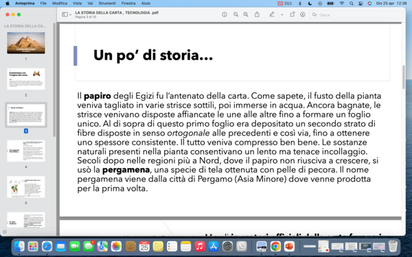Show the Markup toolbar

click(302, 14)
